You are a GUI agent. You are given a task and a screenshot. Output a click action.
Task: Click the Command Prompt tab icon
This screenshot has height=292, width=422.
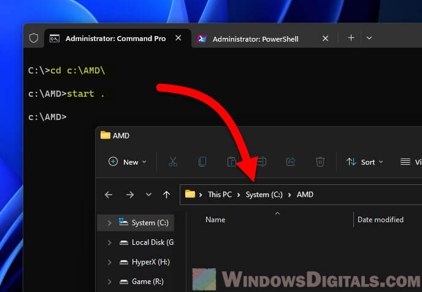[55, 39]
